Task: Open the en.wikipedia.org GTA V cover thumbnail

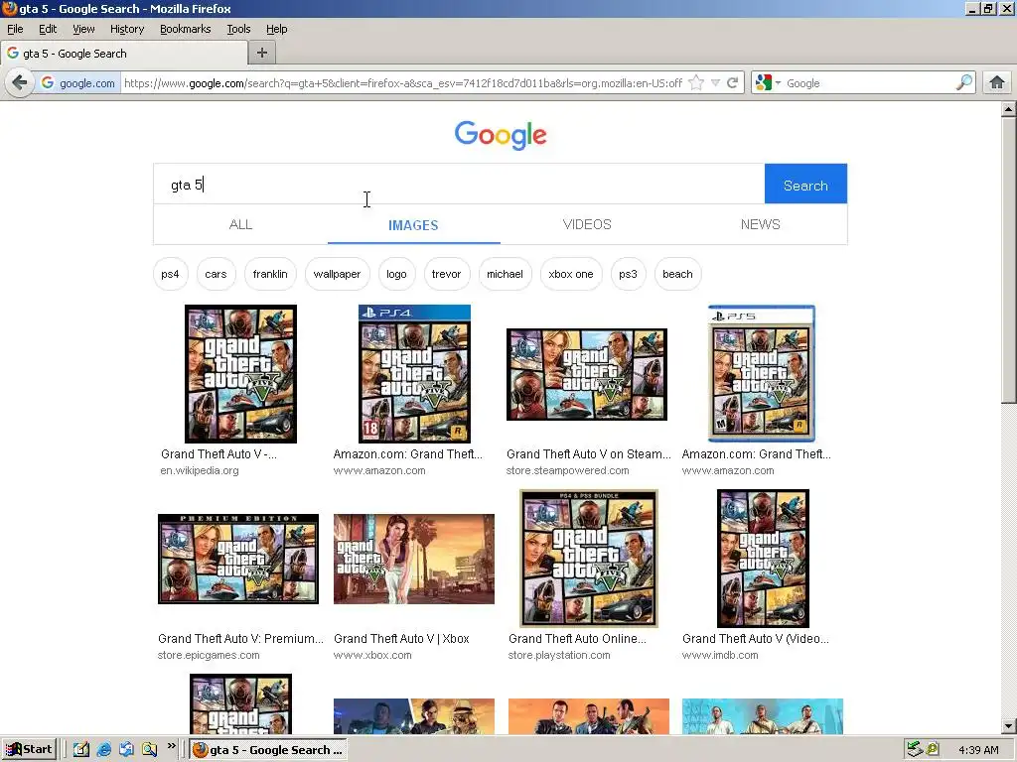Action: [x=240, y=374]
